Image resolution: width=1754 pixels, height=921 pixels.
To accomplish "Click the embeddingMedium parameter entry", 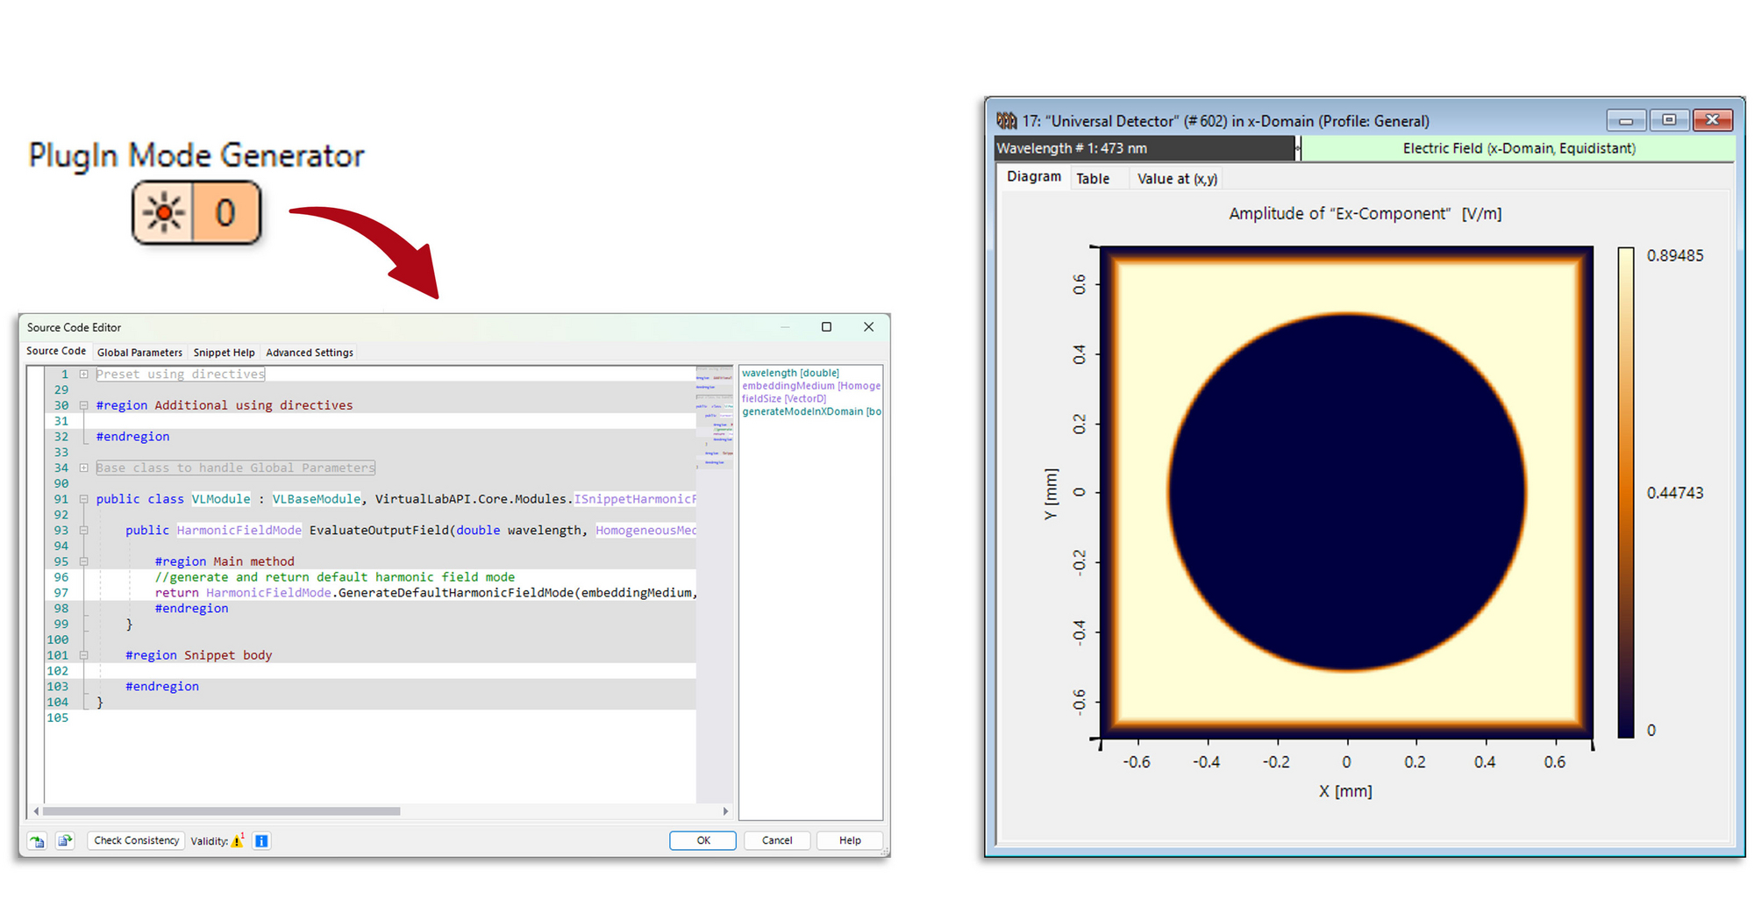I will click(811, 386).
